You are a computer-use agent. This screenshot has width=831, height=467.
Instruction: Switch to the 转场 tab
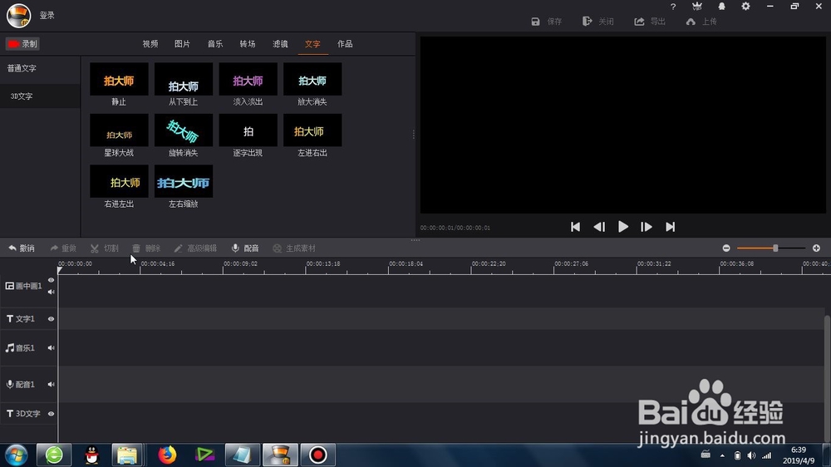[248, 44]
